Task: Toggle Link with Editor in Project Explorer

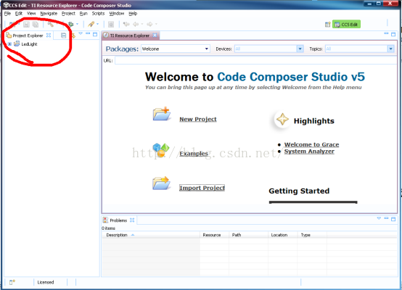Action: (x=73, y=36)
